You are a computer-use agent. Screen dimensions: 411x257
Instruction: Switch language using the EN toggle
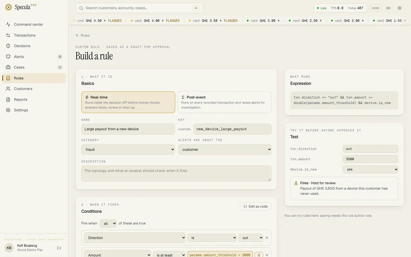[x=388, y=8]
